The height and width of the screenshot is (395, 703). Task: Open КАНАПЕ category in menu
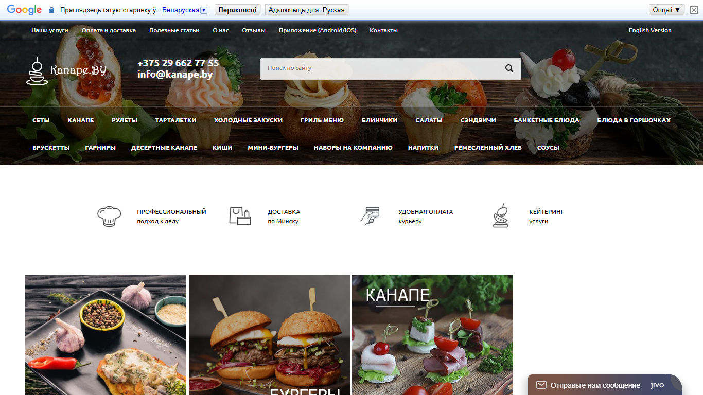point(81,120)
